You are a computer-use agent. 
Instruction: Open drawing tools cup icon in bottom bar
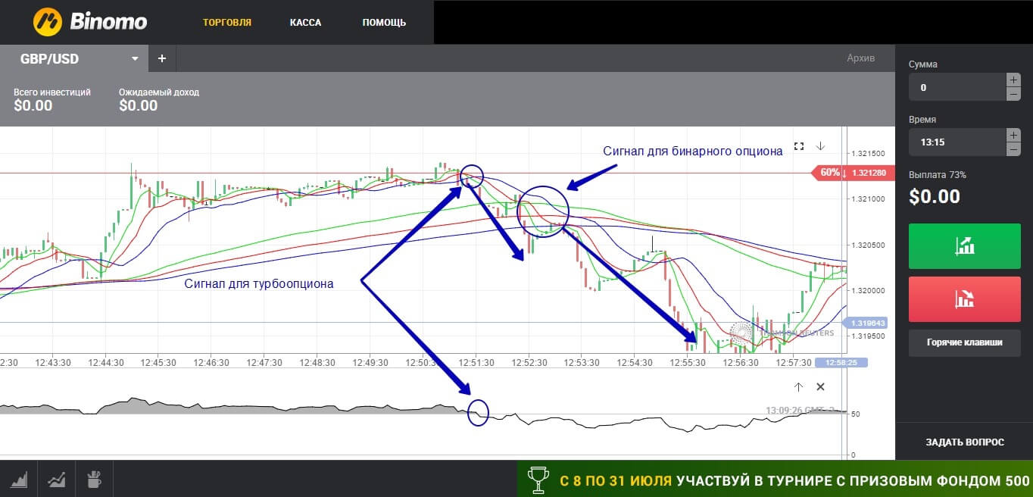[x=94, y=479]
